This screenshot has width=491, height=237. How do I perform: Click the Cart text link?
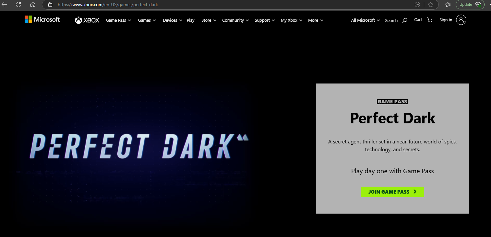418,19
